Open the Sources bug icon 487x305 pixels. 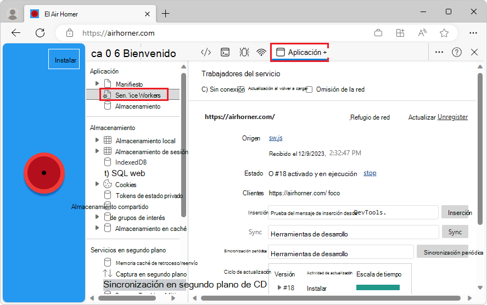click(244, 52)
